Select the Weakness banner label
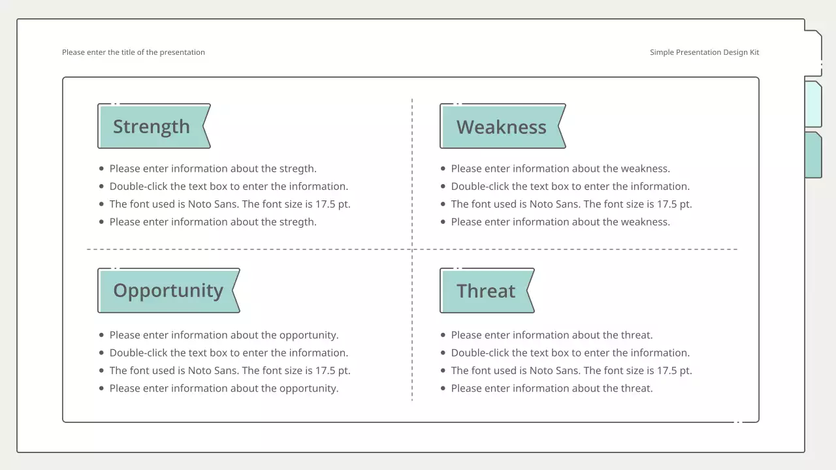The image size is (836, 470). pyautogui.click(x=501, y=127)
